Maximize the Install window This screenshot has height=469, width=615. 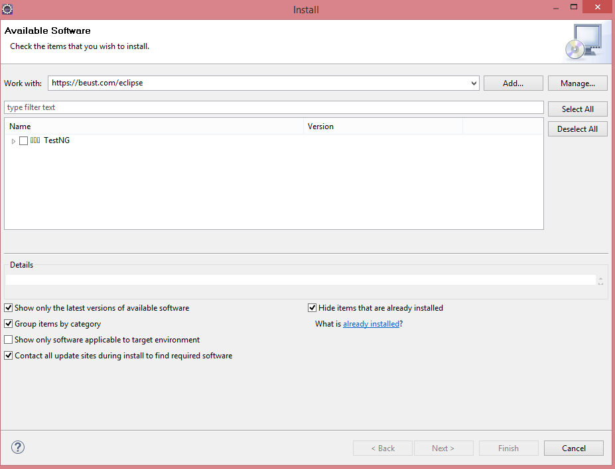(573, 7)
